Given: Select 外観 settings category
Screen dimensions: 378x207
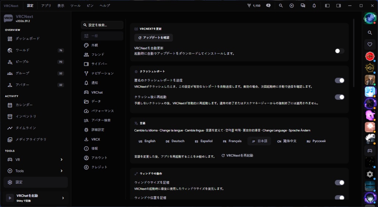Looking at the screenshot, I should pyautogui.click(x=102, y=45).
